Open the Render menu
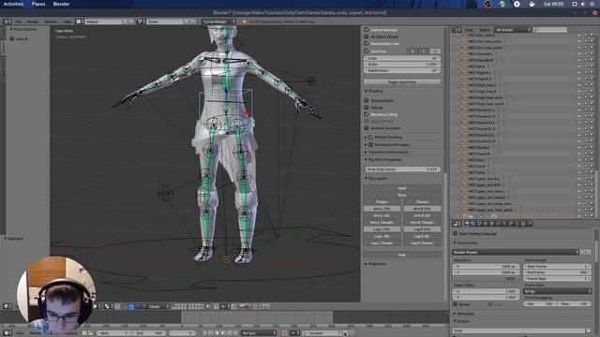The image size is (600, 337). click(33, 22)
